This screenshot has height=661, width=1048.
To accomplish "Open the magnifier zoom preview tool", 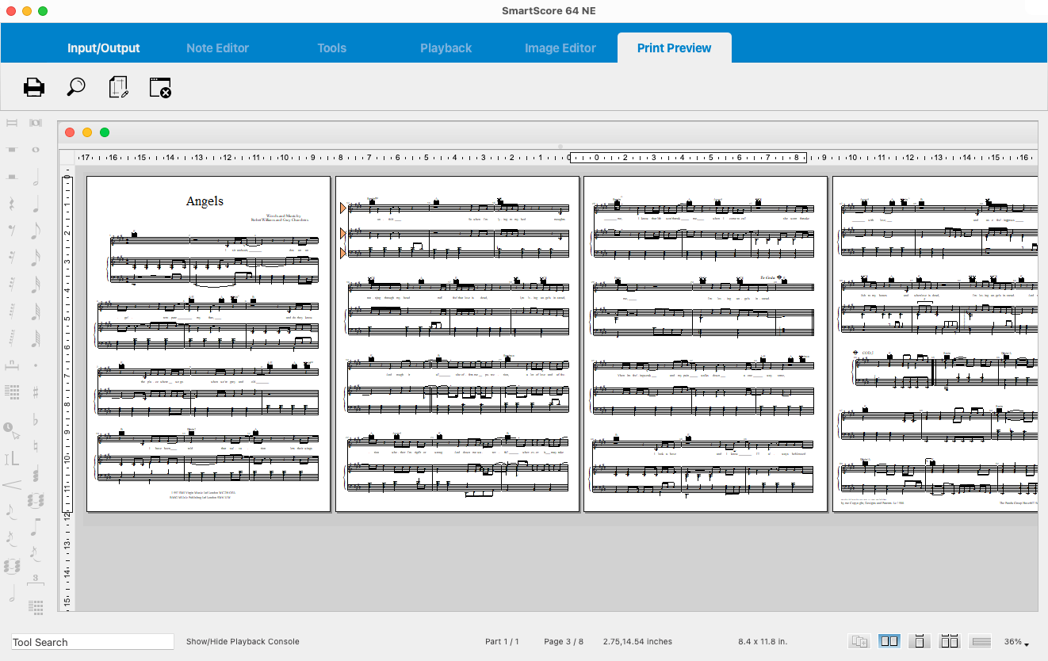I will coord(76,87).
